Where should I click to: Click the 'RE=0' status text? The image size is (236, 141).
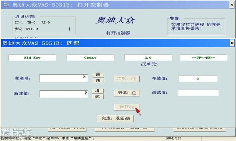tap(46, 22)
